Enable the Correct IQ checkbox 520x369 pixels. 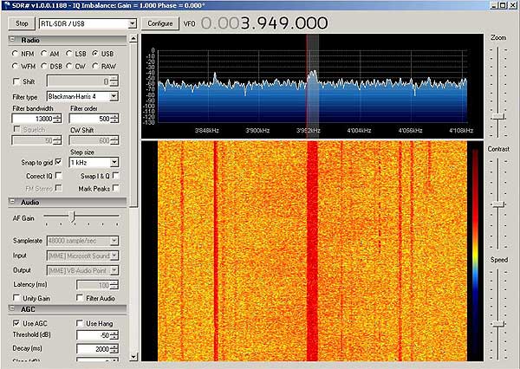tap(58, 176)
